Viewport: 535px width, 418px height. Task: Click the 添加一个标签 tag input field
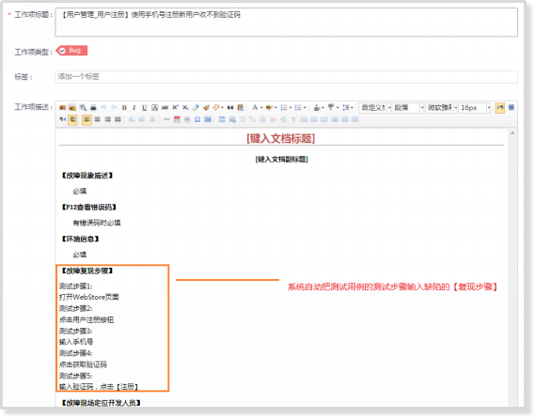pos(286,77)
